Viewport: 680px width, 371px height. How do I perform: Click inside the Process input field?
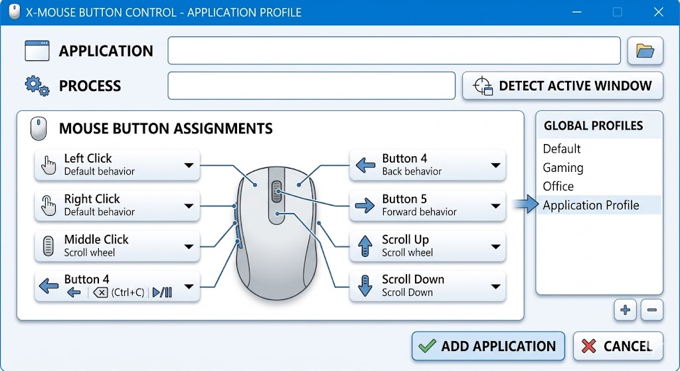click(311, 86)
